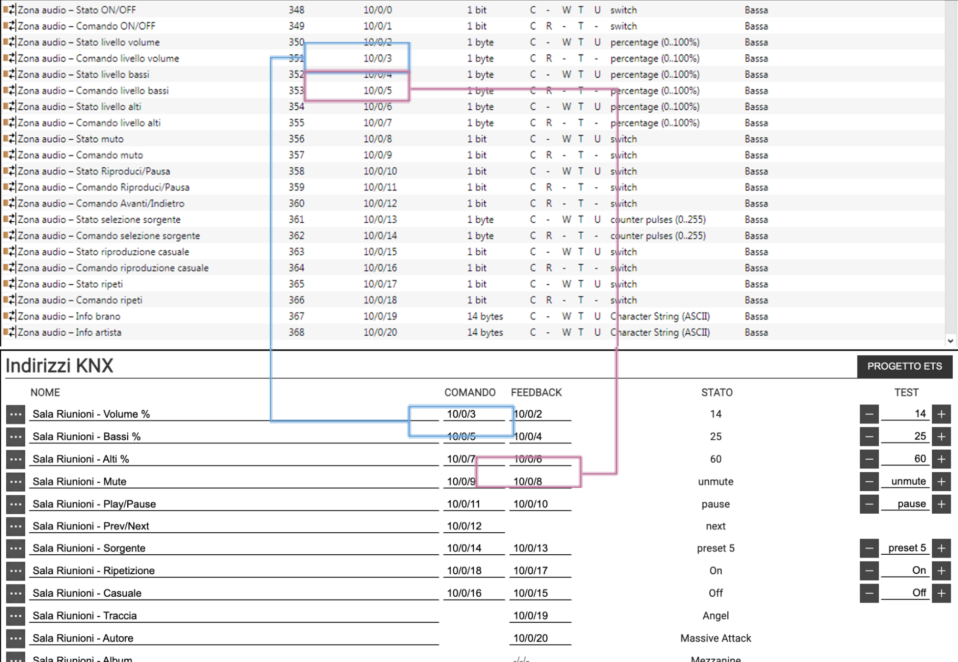Click object icon of Zona audio – Stato ON/OFF
958x662 pixels.
[10, 10]
